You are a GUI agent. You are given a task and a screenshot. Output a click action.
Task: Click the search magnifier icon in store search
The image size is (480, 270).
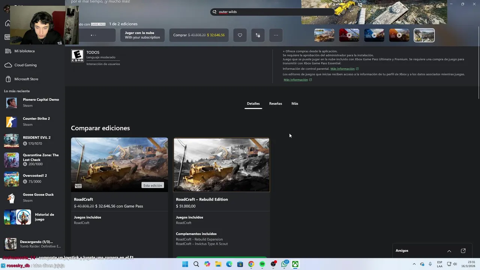click(x=215, y=12)
